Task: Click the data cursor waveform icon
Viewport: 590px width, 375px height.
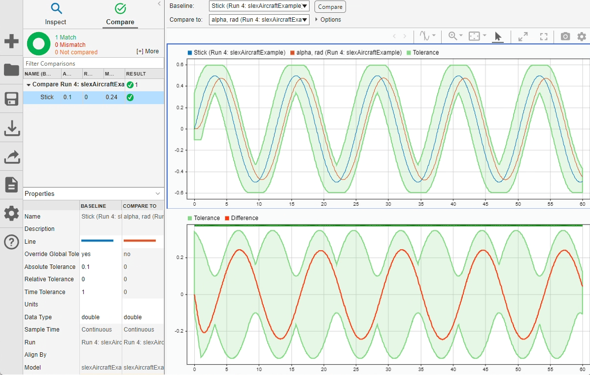Action: pyautogui.click(x=424, y=36)
